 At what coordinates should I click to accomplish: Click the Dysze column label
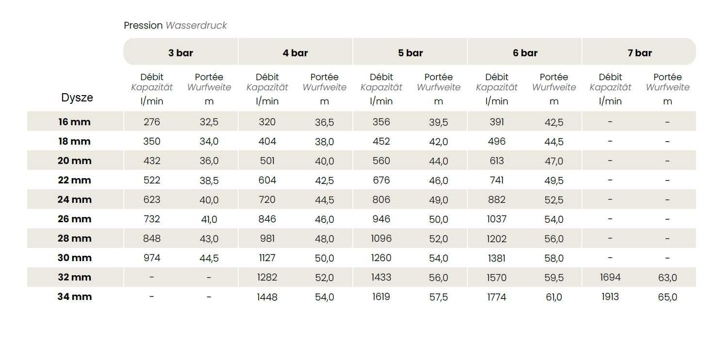tap(77, 98)
